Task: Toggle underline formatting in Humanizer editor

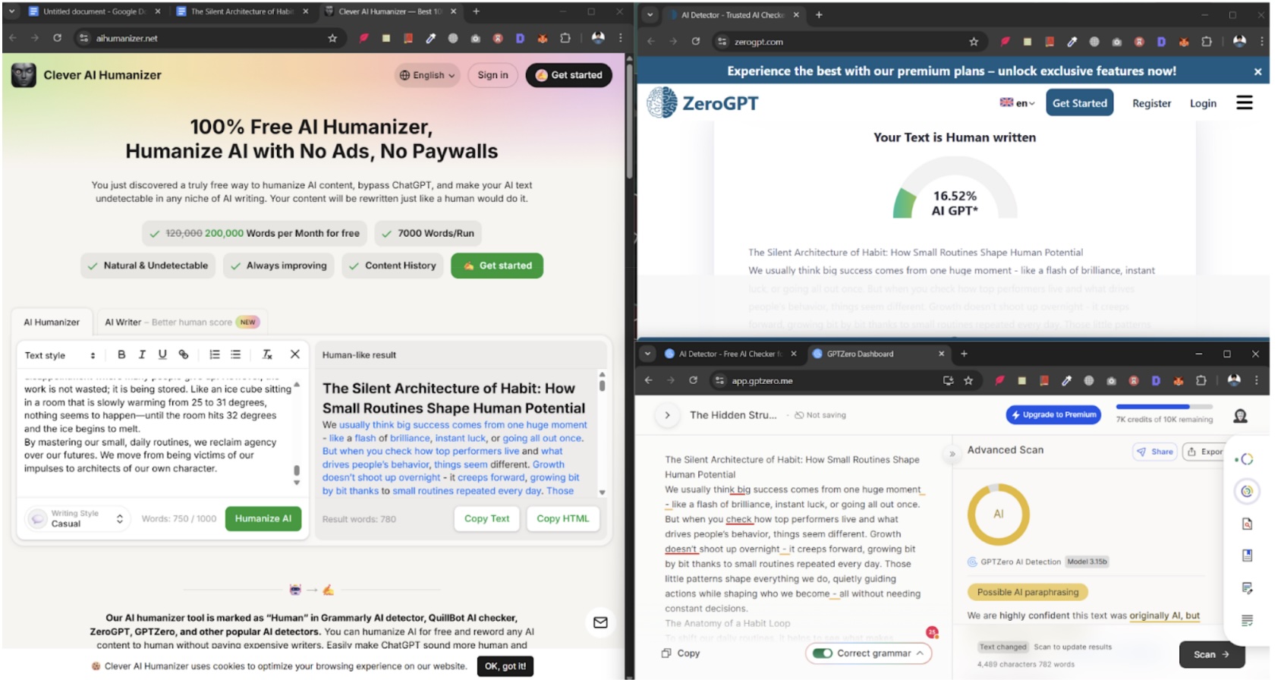Action: pyautogui.click(x=162, y=354)
